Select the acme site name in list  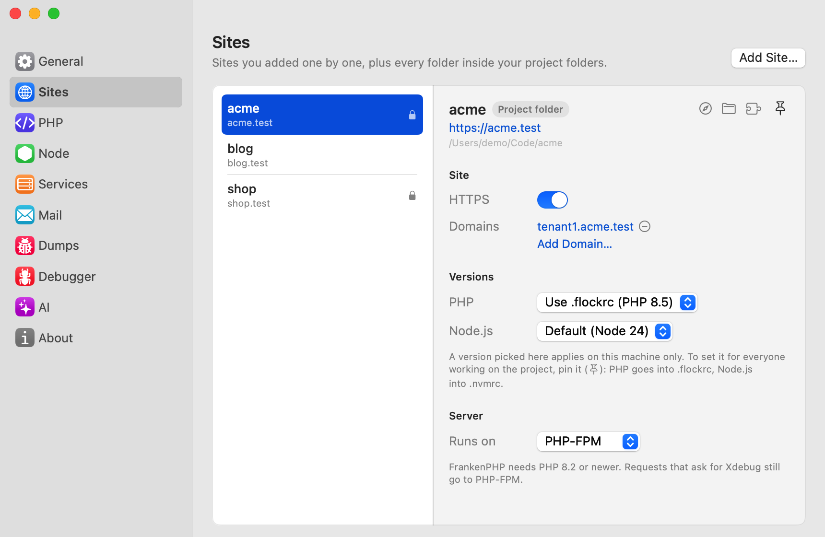243,108
